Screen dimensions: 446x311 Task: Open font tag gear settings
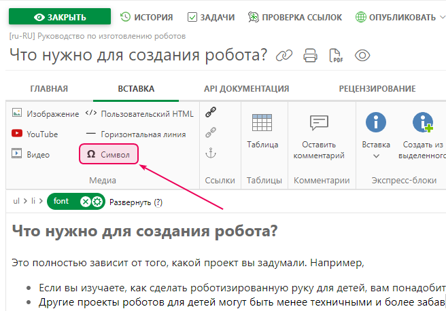[97, 202]
